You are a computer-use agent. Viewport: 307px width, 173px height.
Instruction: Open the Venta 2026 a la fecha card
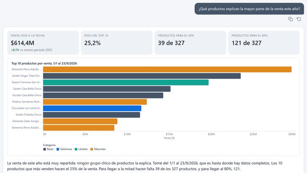tap(43, 43)
